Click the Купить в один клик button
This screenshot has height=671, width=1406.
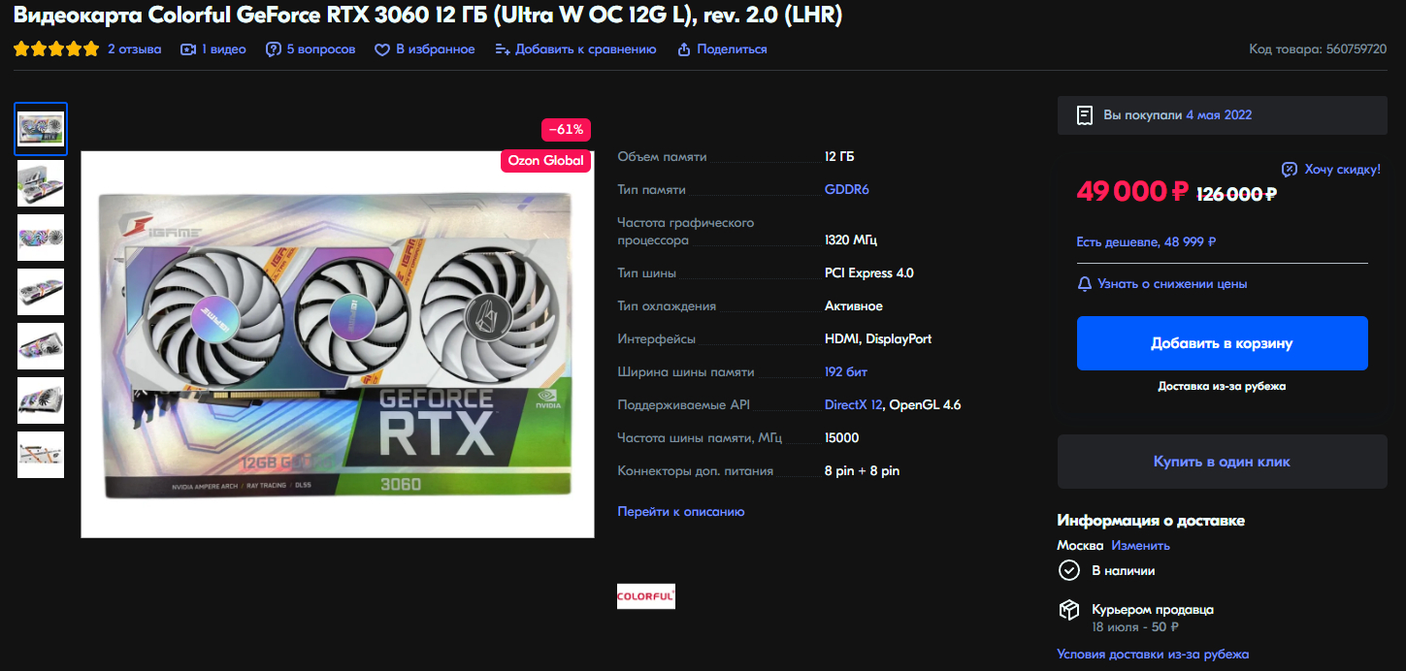1222,462
